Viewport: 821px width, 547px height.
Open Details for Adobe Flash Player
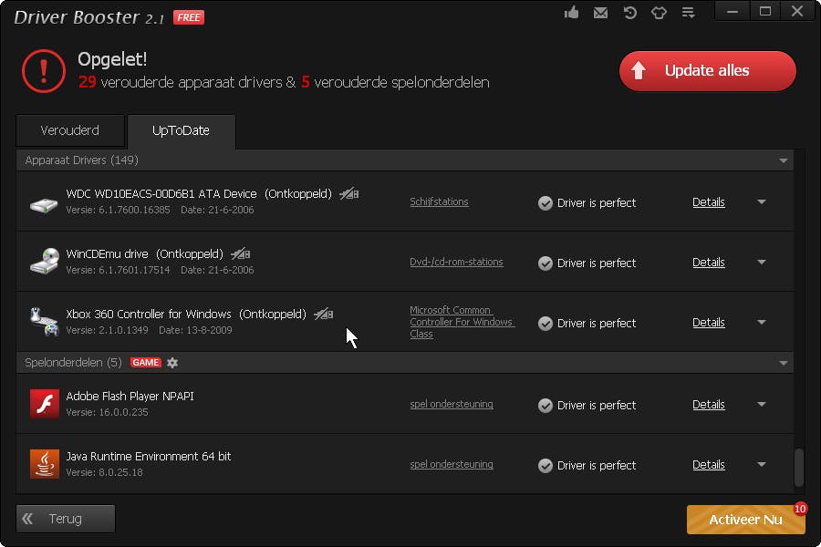click(x=709, y=405)
